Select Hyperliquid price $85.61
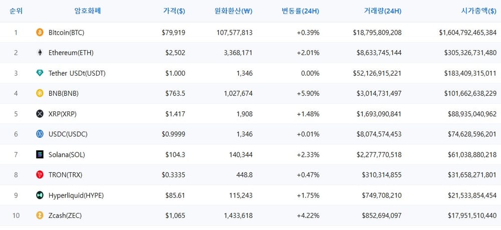 tap(175, 195)
